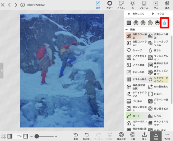
Task: Open 色の置き換え
Action: click(x=158, y=87)
